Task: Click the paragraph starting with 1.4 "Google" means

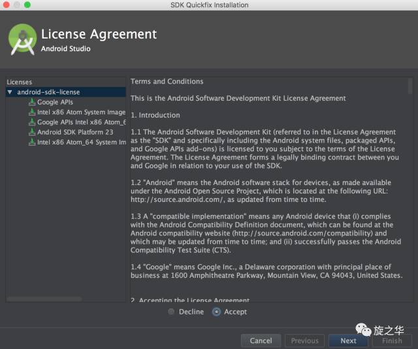Action: click(266, 271)
